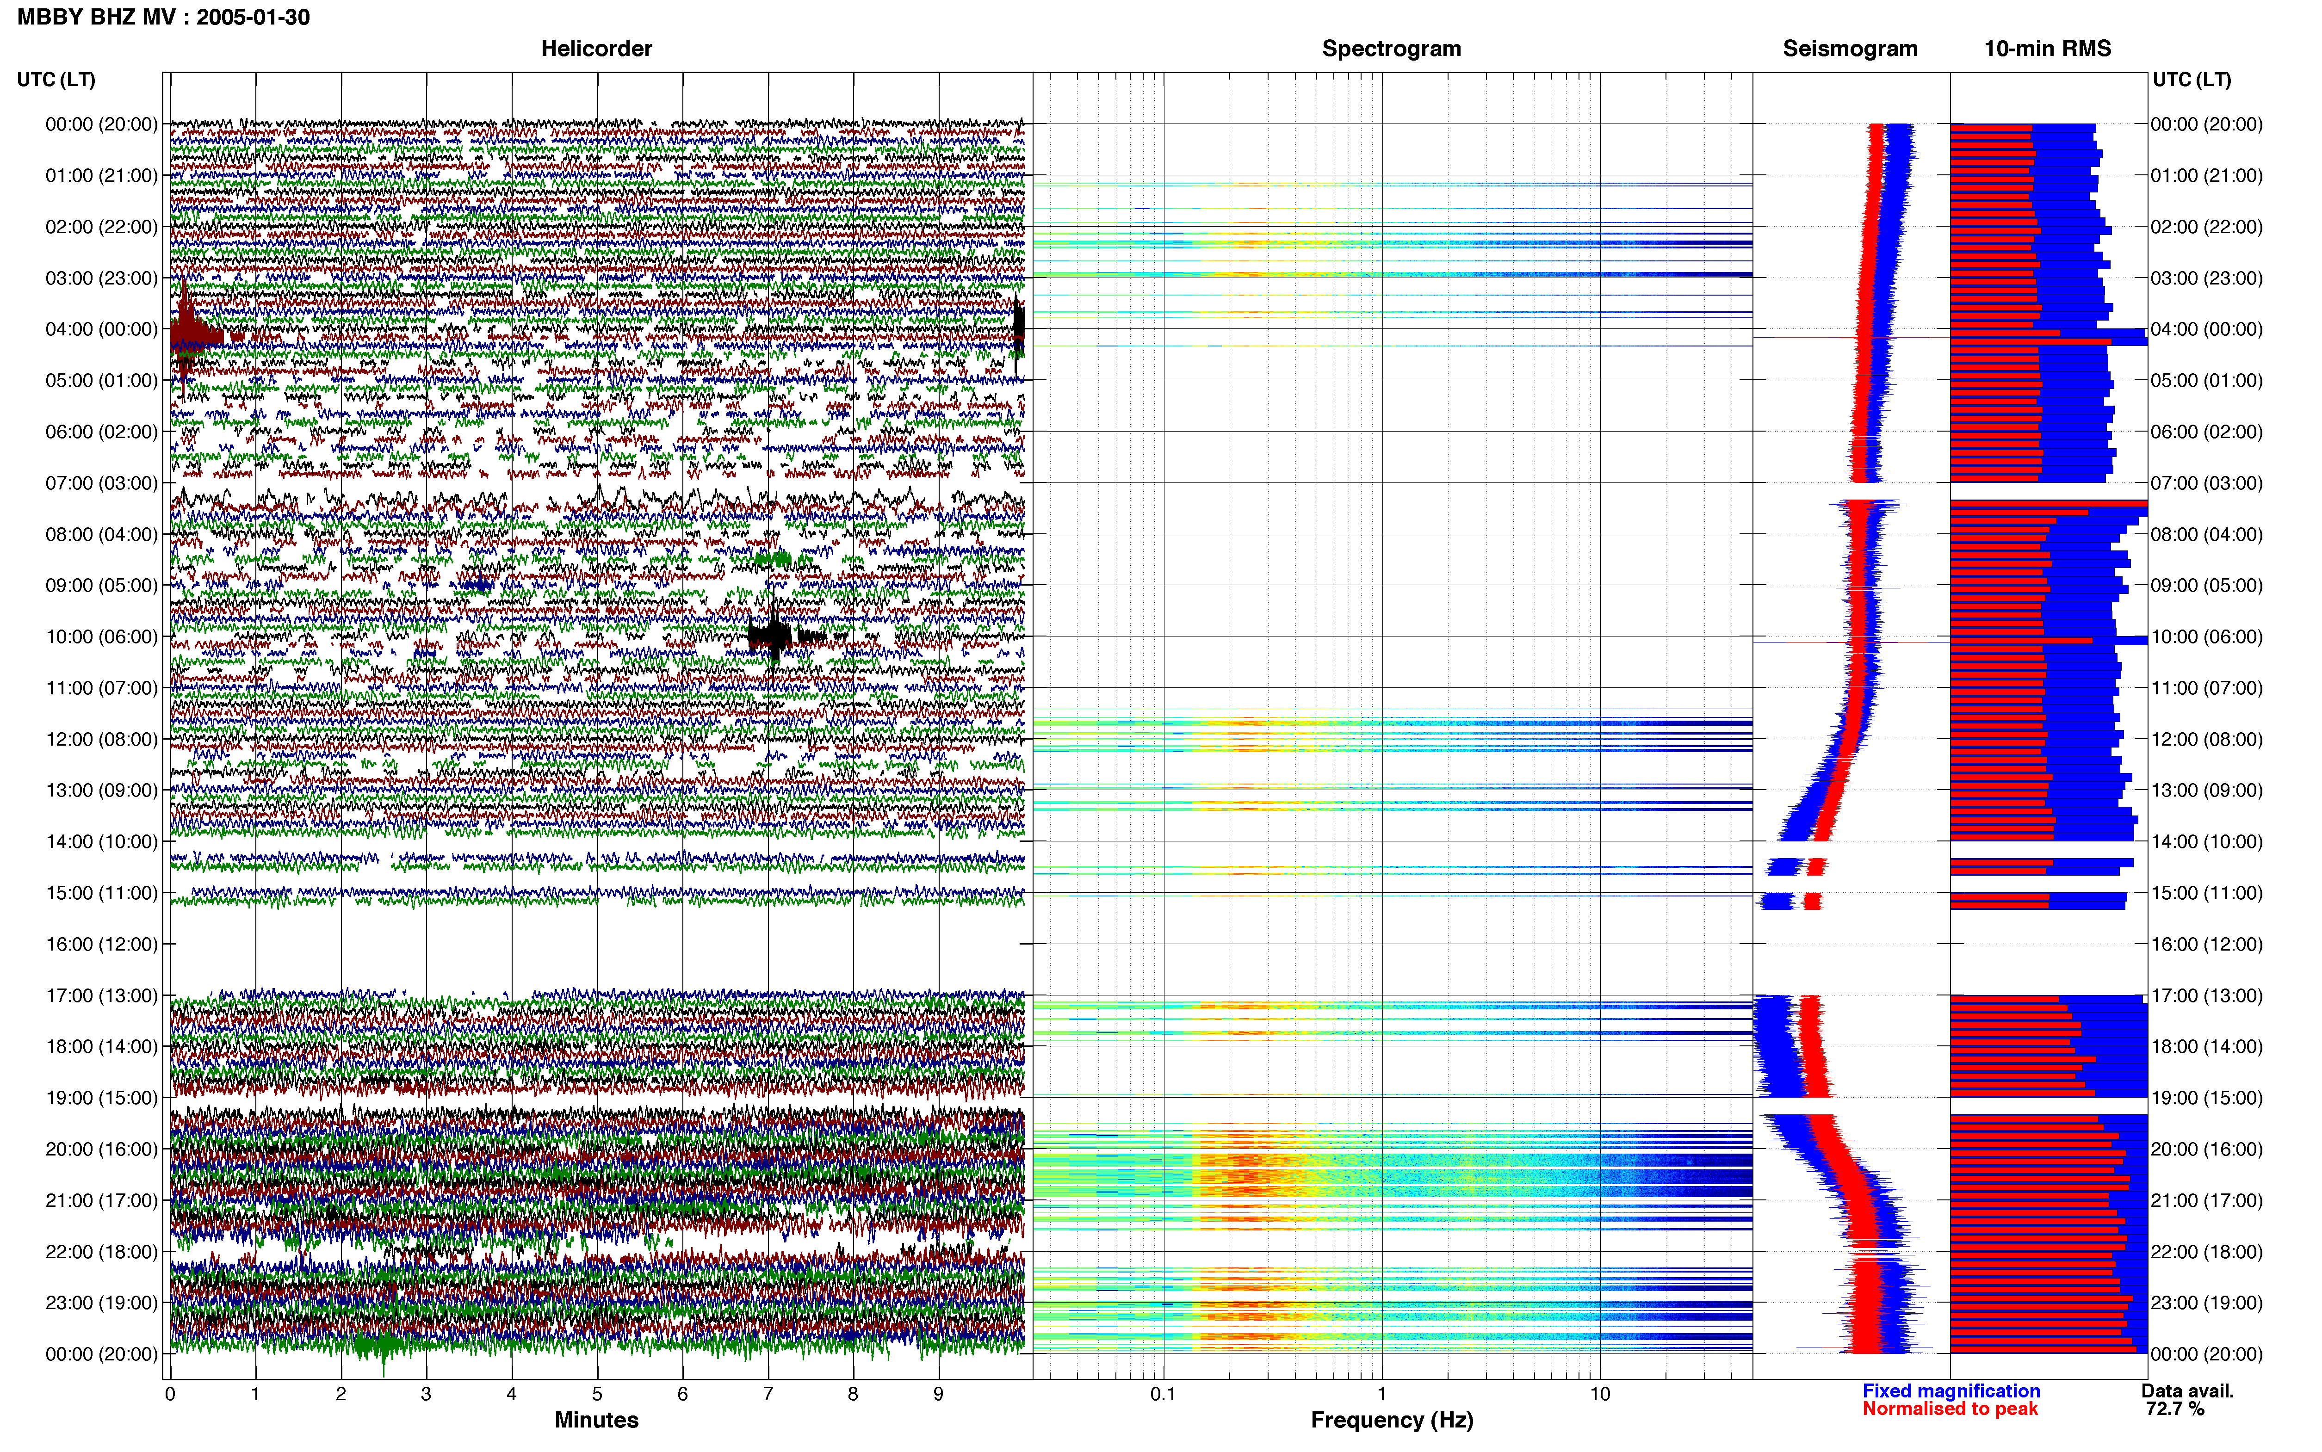2322x1452 pixels.
Task: Click the plot title MBBY BHZ MV : 2005-01-30
Action: (x=163, y=17)
